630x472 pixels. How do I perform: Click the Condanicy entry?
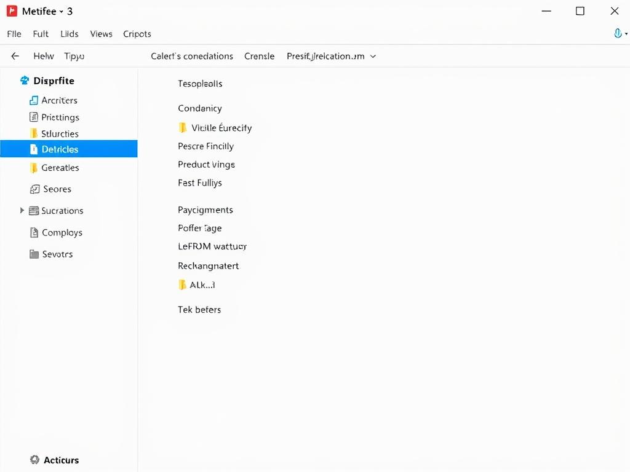(x=200, y=108)
